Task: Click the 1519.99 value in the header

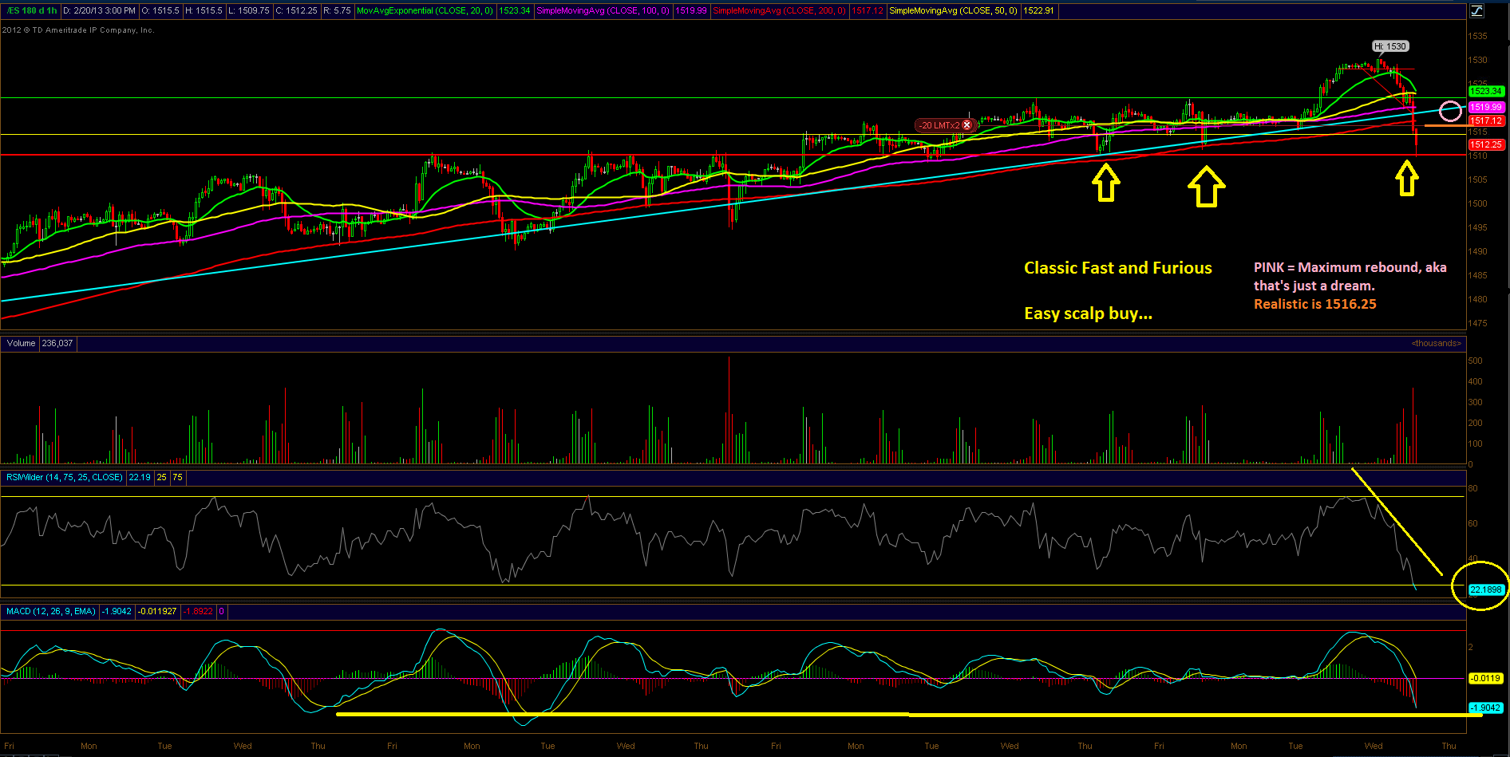Action: pyautogui.click(x=691, y=10)
